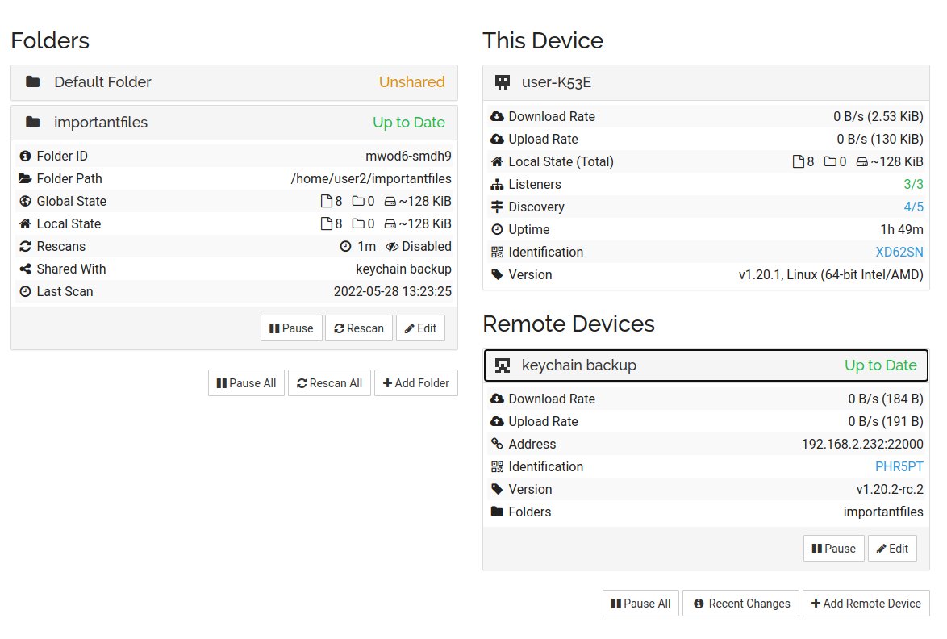Open Discovery 4/5 status link
The height and width of the screenshot is (639, 947).
(x=913, y=207)
